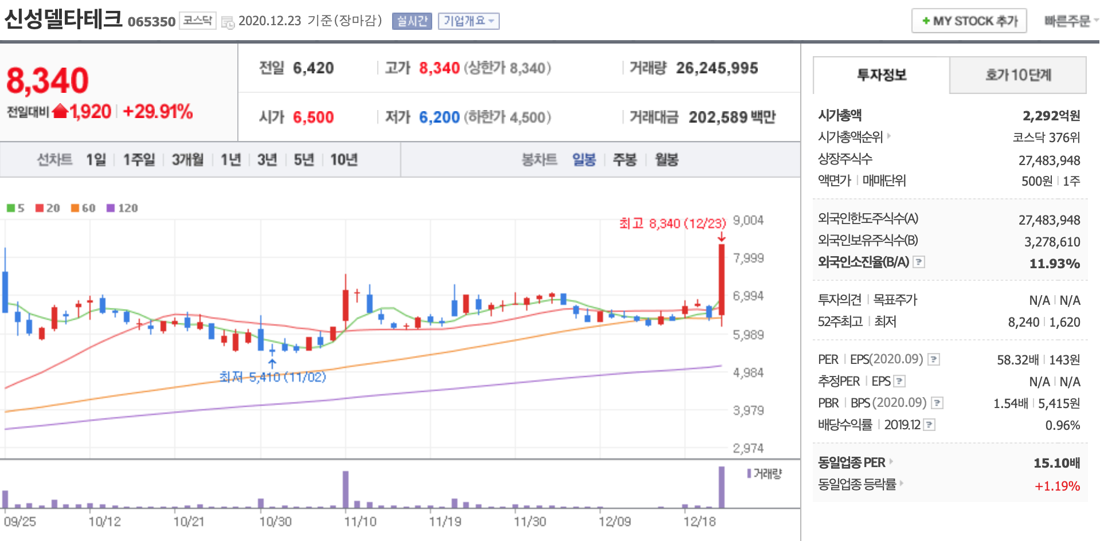Click the 코스닥 market badge
This screenshot has width=1104, height=541.
click(198, 21)
